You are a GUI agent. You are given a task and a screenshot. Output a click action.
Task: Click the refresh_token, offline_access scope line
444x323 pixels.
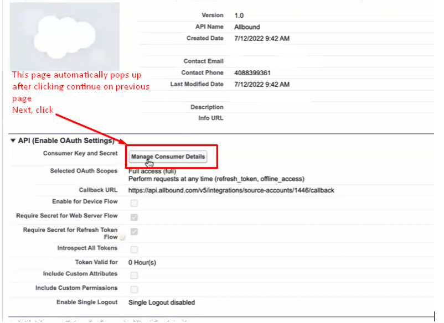coord(216,179)
